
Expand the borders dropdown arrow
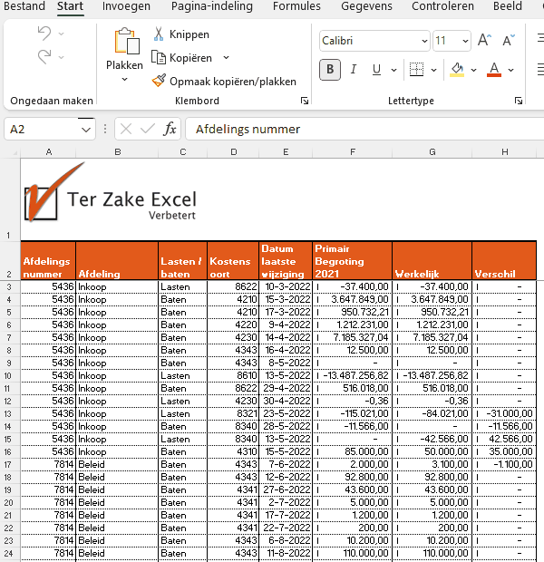[433, 70]
